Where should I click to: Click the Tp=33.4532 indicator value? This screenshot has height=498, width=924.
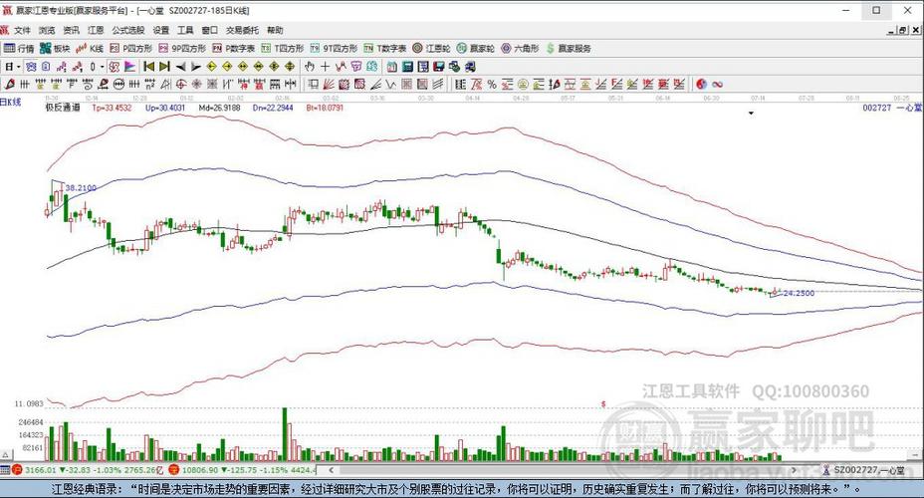[x=112, y=108]
